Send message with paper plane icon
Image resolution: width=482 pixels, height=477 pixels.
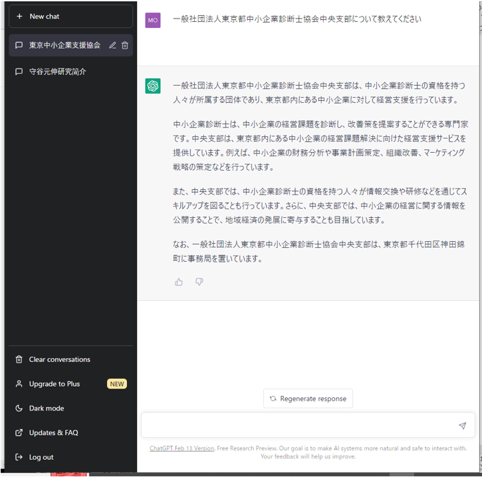click(x=462, y=426)
